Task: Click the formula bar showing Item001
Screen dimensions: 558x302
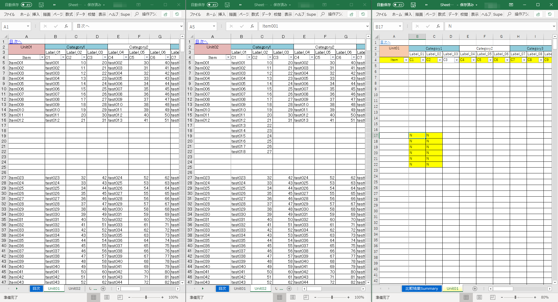Action: click(312, 26)
